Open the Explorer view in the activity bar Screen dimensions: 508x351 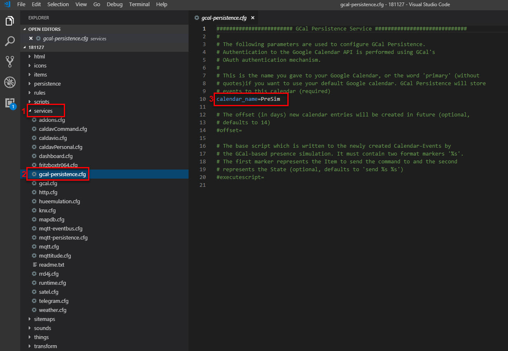10,21
